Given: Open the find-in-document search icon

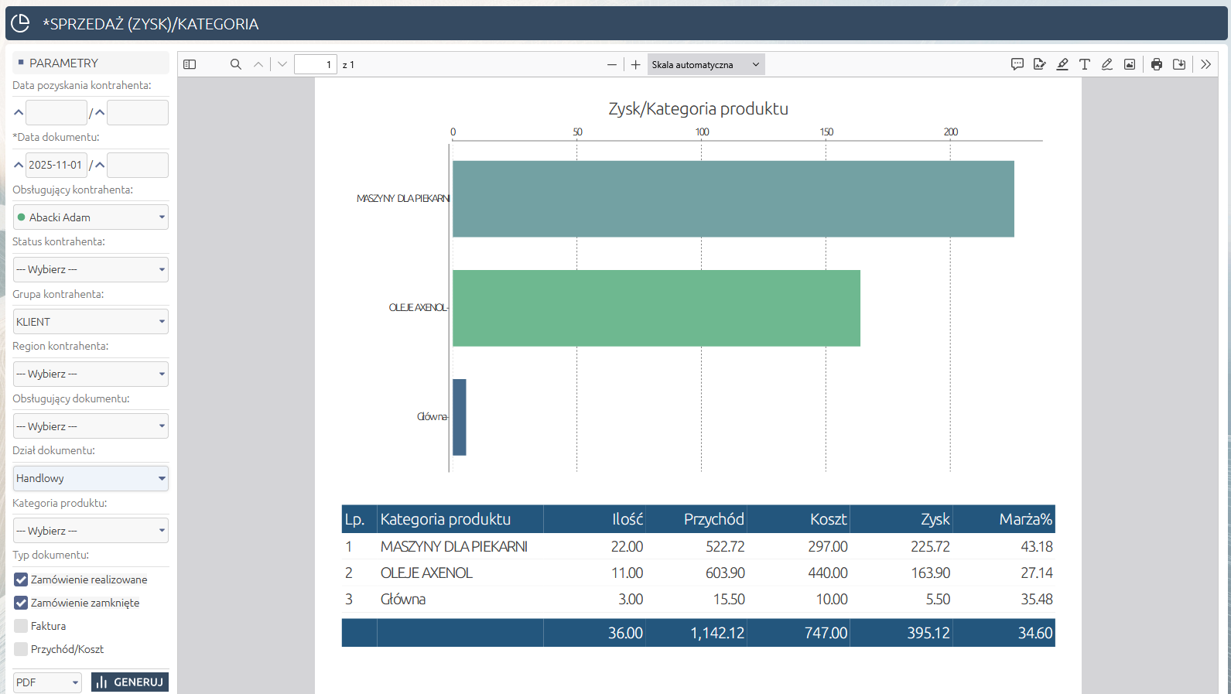Looking at the screenshot, I should (x=236, y=65).
